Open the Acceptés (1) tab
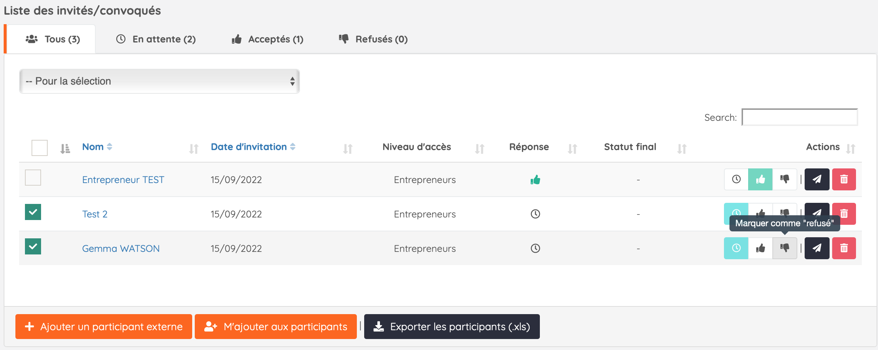Image resolution: width=878 pixels, height=350 pixels. pyautogui.click(x=268, y=39)
